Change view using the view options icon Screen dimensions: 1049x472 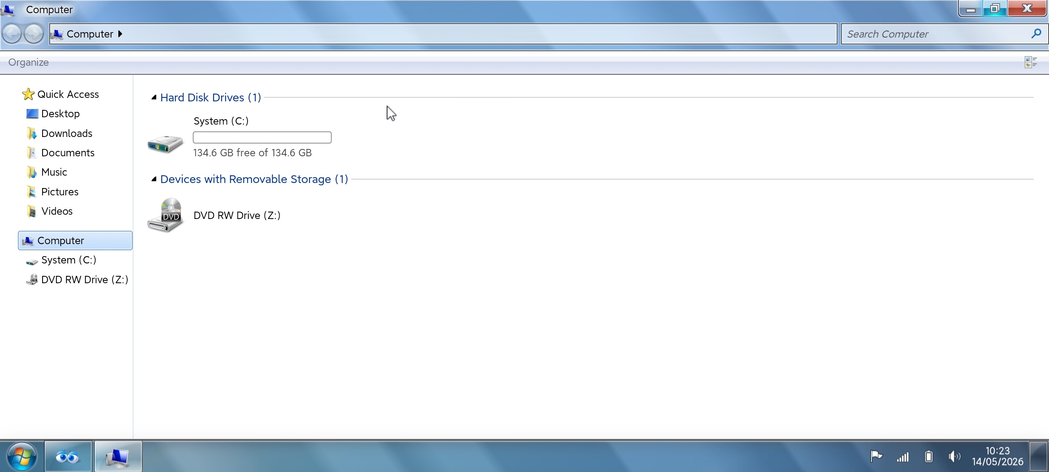coord(1030,62)
